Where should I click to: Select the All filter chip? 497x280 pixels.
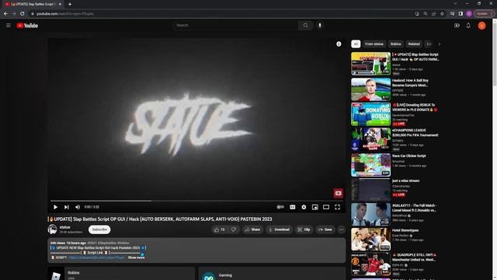click(356, 44)
